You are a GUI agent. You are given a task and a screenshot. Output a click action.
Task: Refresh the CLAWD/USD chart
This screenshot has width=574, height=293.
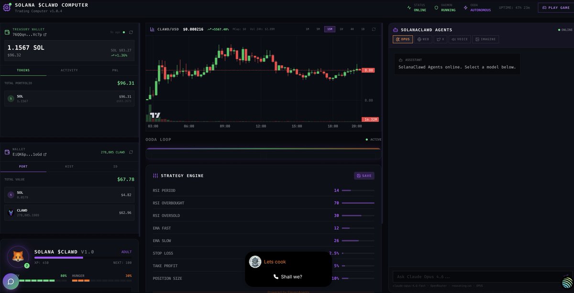pos(374,29)
